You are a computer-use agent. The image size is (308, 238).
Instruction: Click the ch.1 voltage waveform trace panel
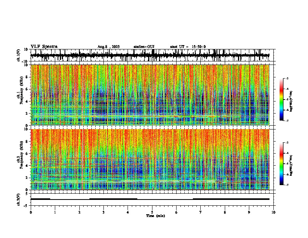(x=152, y=55)
